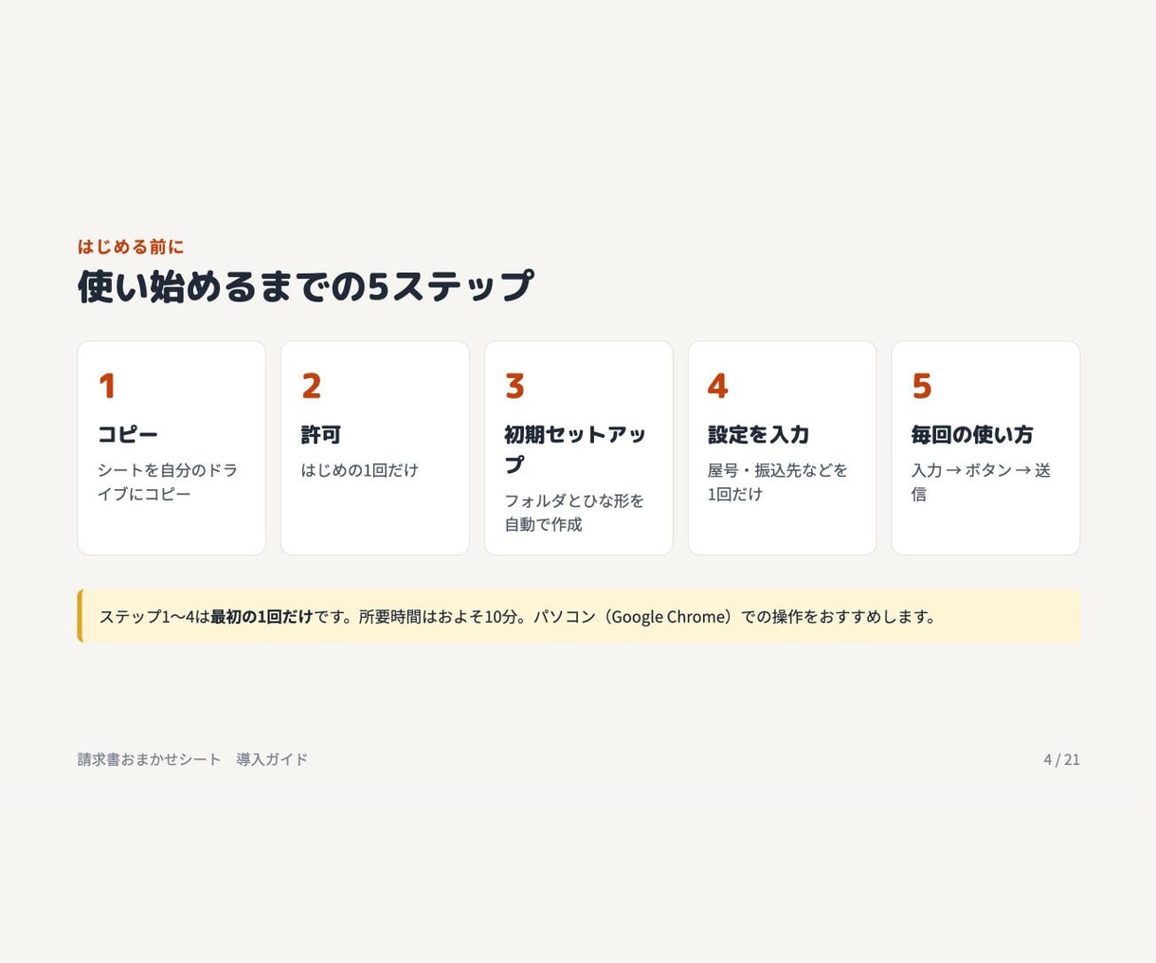The image size is (1156, 963).
Task: Select the step number 2
Action: pos(311,386)
